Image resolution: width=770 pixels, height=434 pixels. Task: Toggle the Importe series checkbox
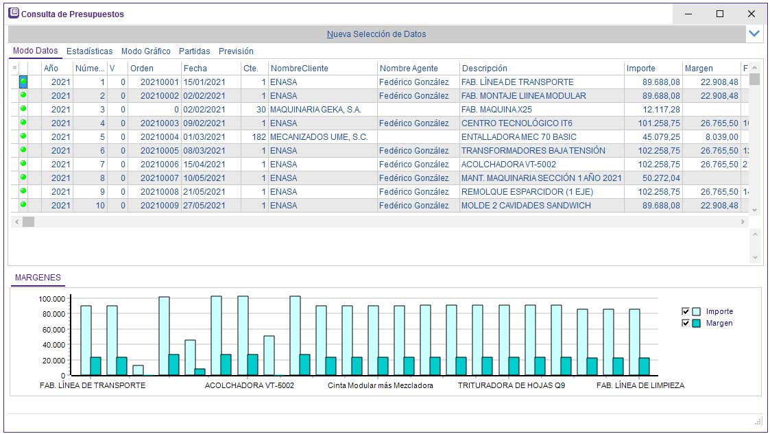click(x=685, y=311)
